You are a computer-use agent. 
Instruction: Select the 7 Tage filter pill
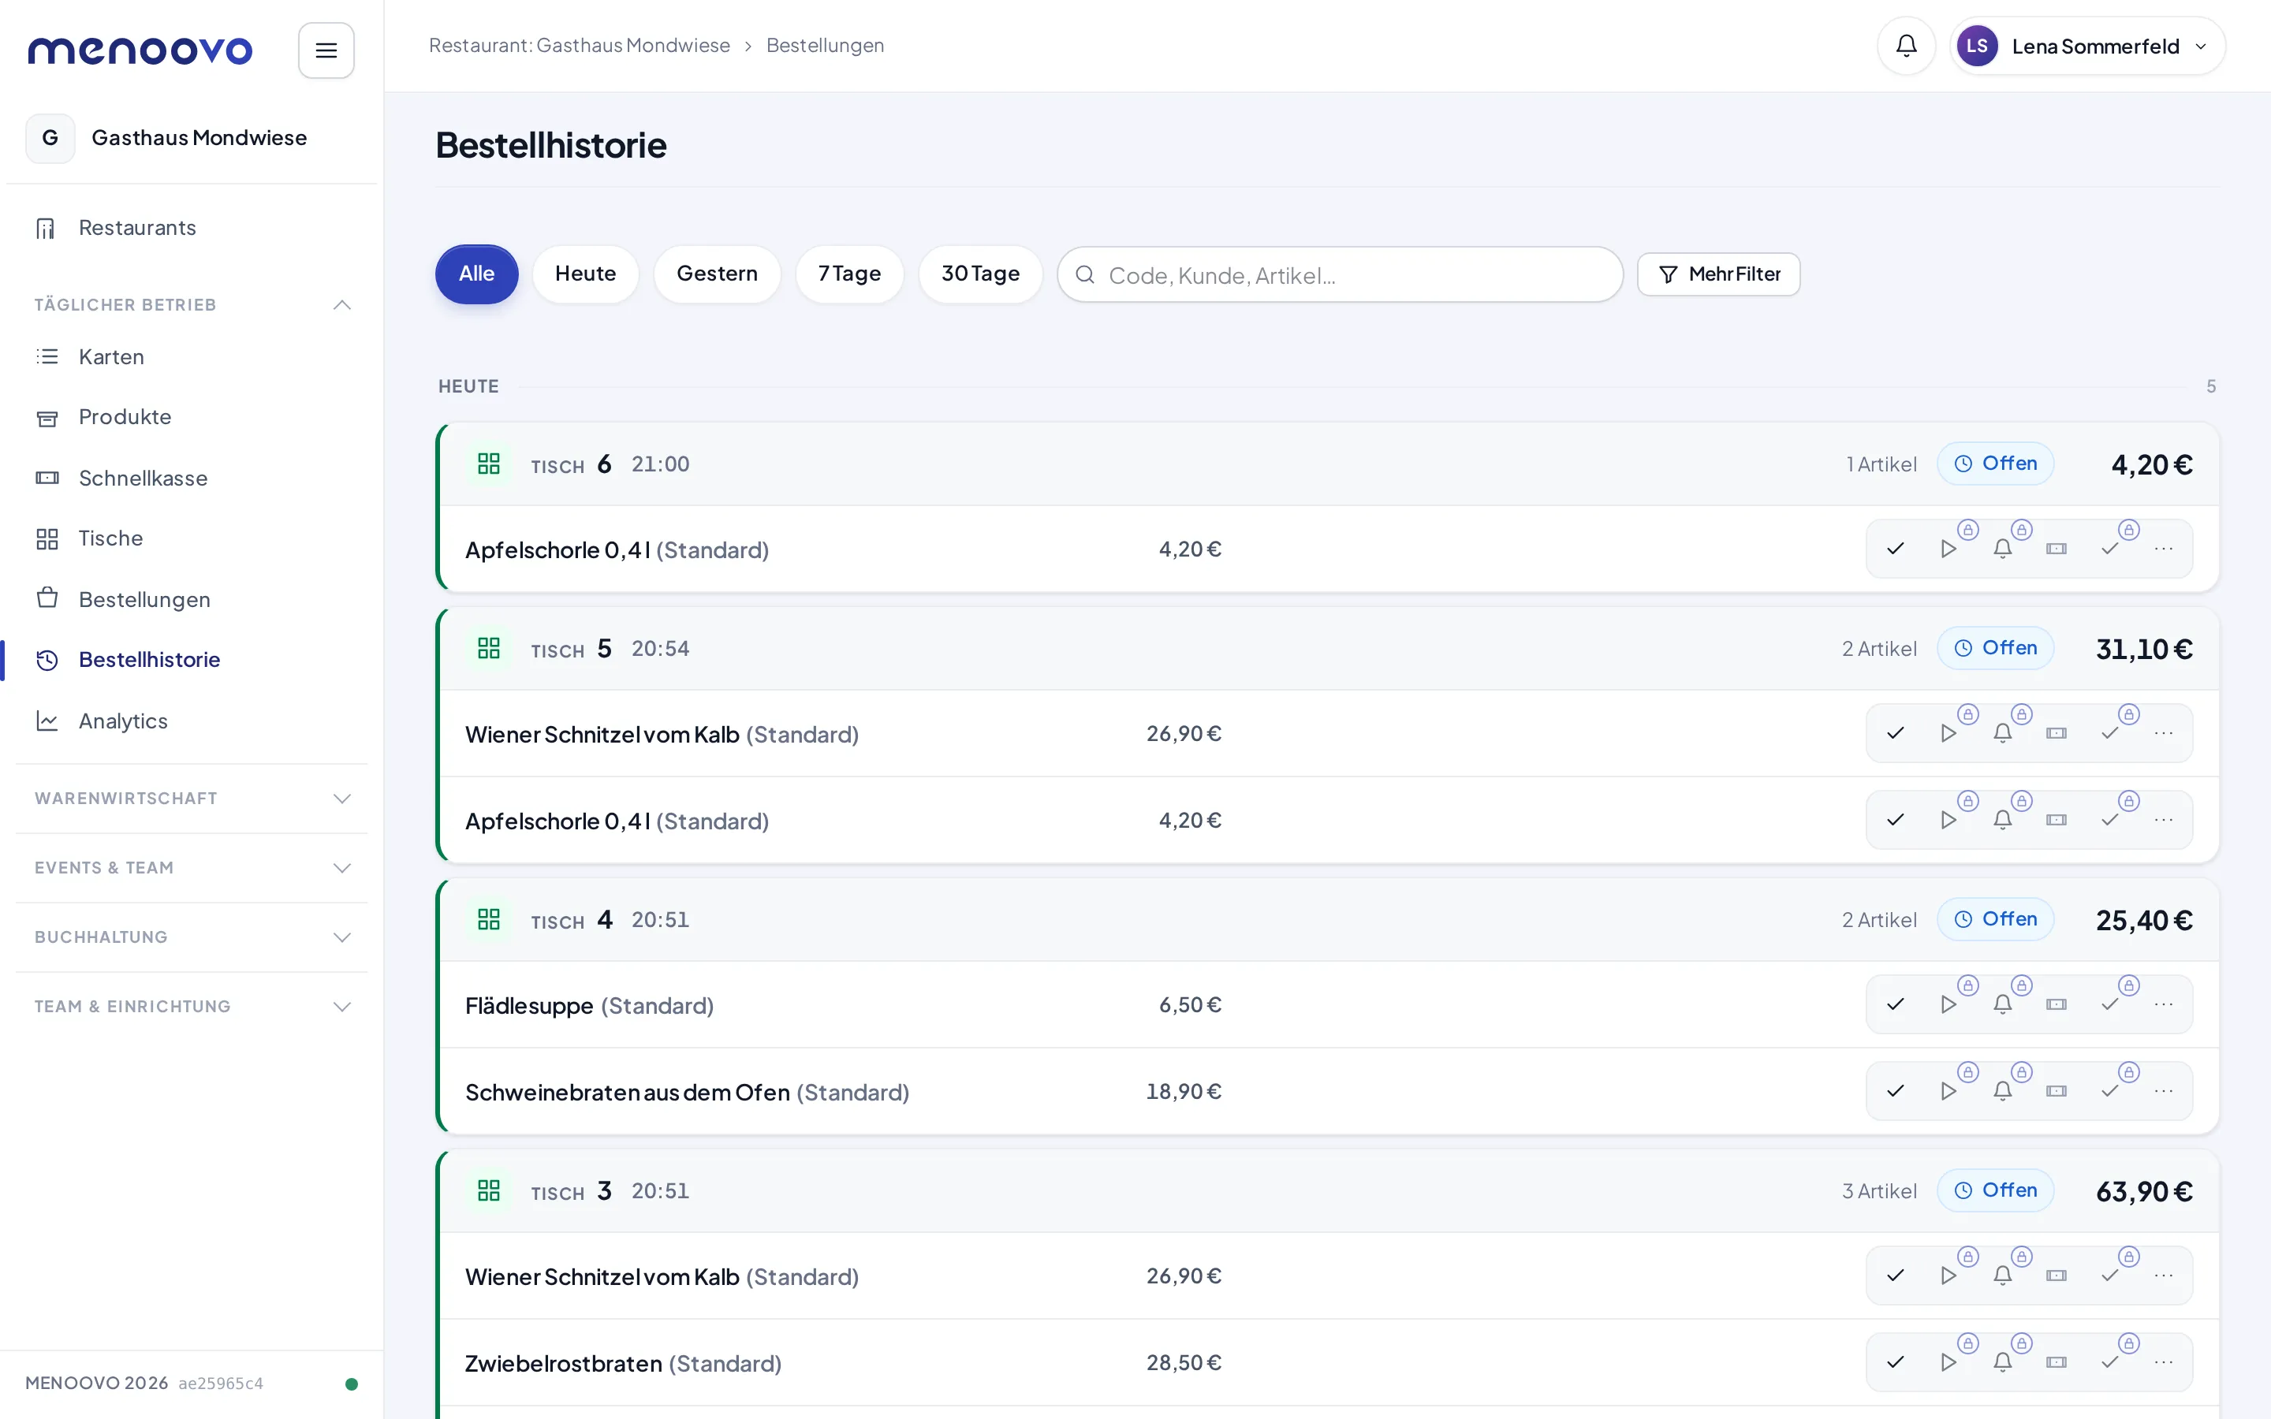tap(849, 274)
